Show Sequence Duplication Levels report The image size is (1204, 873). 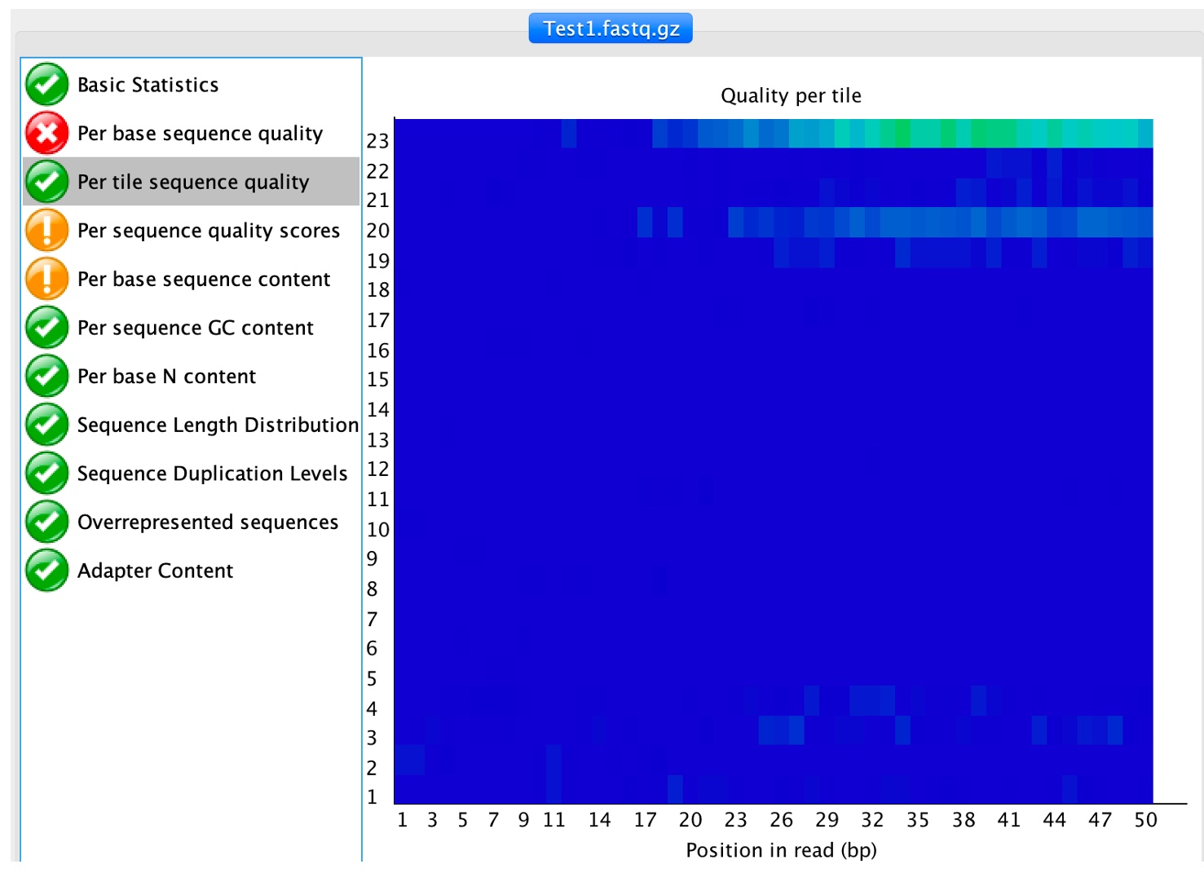pyautogui.click(x=212, y=474)
